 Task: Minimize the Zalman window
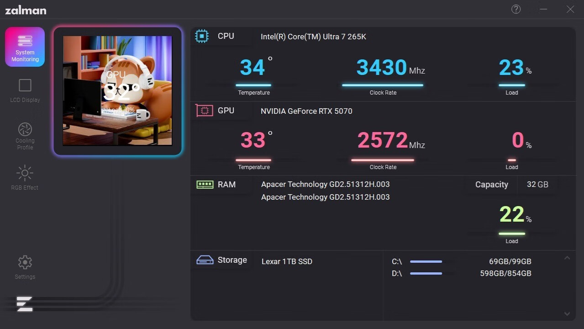pyautogui.click(x=543, y=9)
